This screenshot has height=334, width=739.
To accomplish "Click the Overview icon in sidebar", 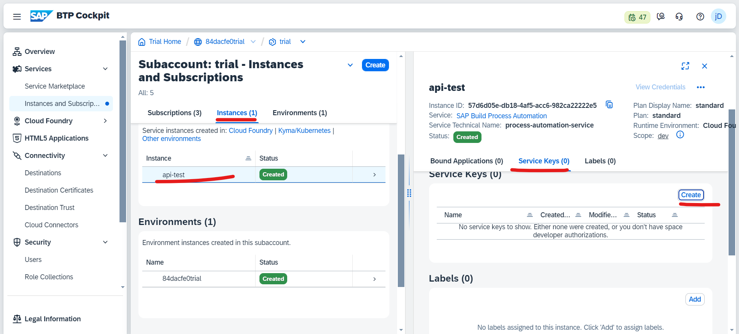I will tap(17, 52).
